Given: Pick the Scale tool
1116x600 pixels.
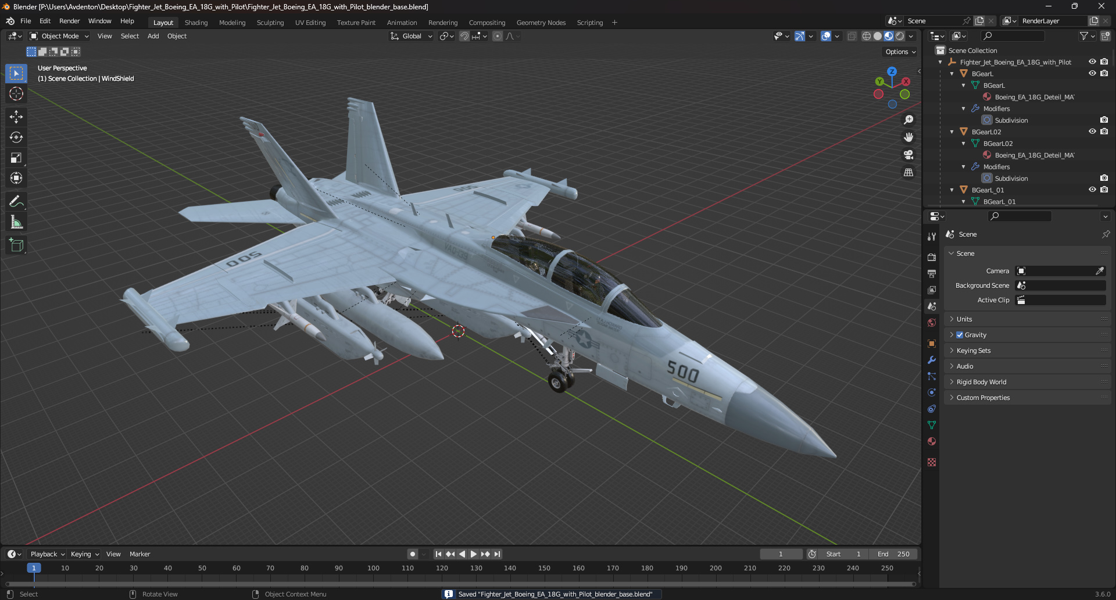Looking at the screenshot, I should (16, 158).
